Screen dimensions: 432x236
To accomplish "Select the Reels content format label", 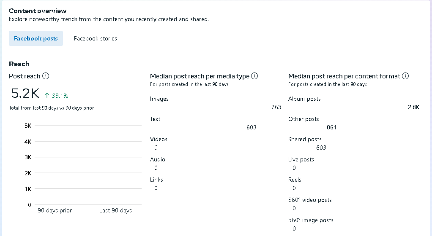I will 295,180.
